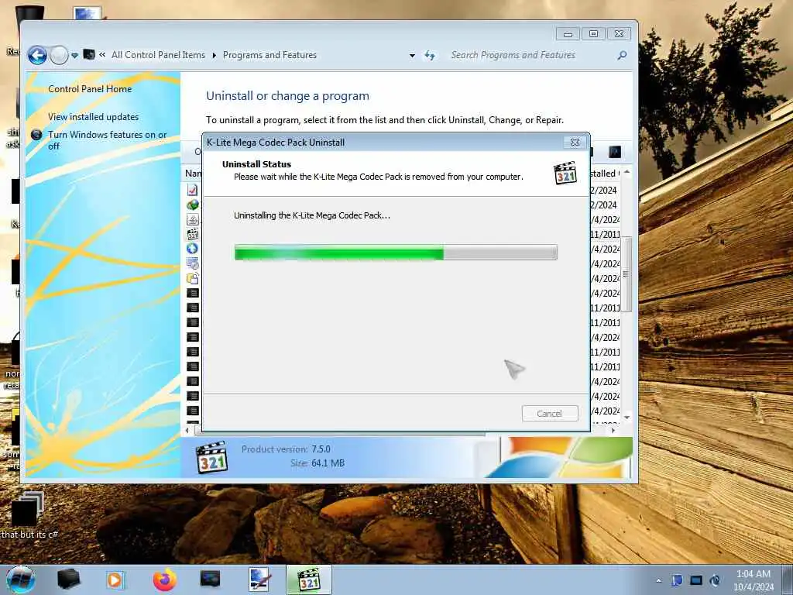Open View installed updates link
This screenshot has height=595, width=793.
coord(93,117)
